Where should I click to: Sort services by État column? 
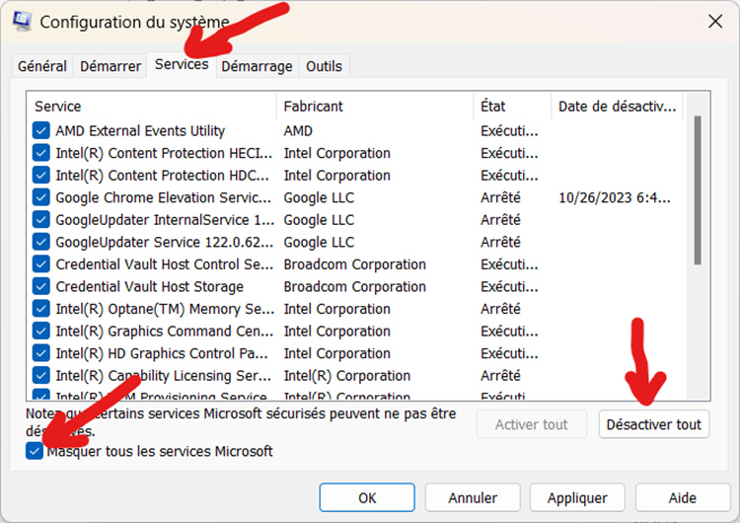tap(511, 106)
